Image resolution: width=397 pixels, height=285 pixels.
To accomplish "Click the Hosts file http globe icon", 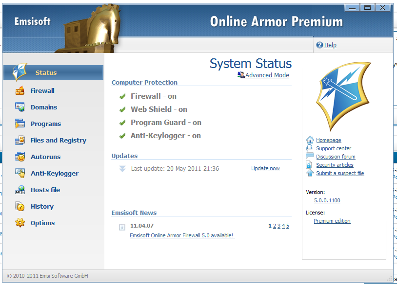I will click(20, 190).
